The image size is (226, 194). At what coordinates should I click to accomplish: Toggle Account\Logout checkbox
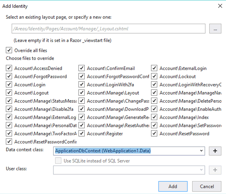[x=9, y=93]
